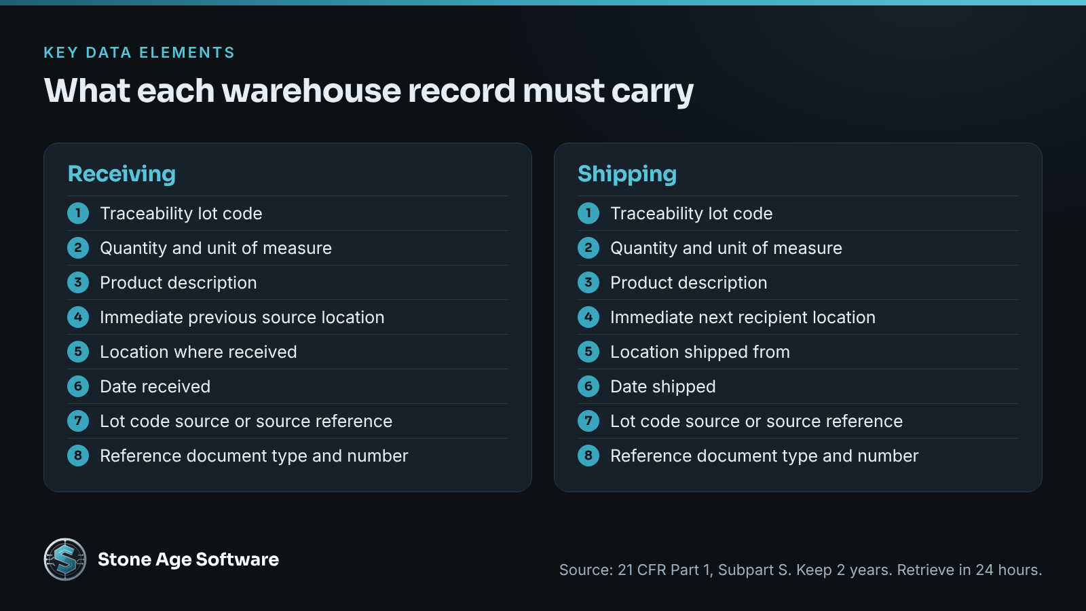Select the 'Source: 21 CFR Part 1' footnote
Image resolution: width=1086 pixels, height=611 pixels.
tap(801, 570)
